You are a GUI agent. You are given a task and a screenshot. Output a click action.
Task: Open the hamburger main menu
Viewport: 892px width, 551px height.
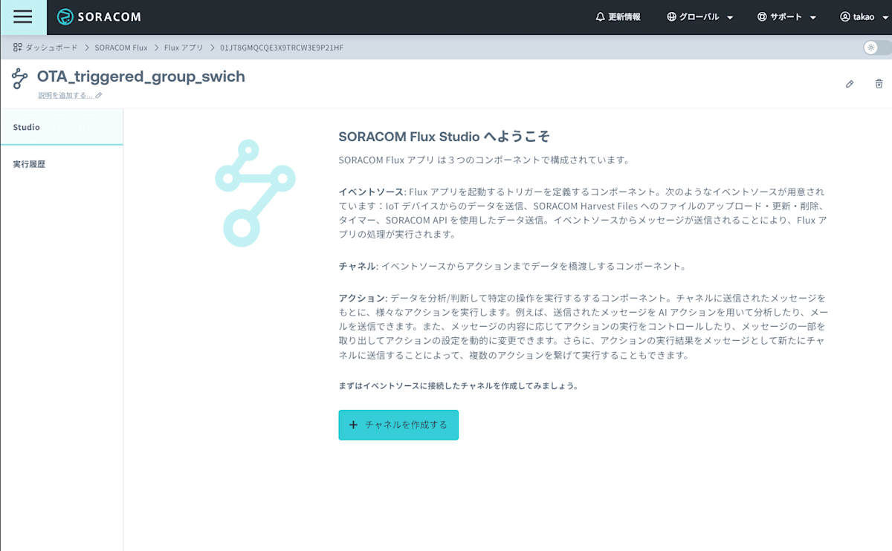(23, 17)
